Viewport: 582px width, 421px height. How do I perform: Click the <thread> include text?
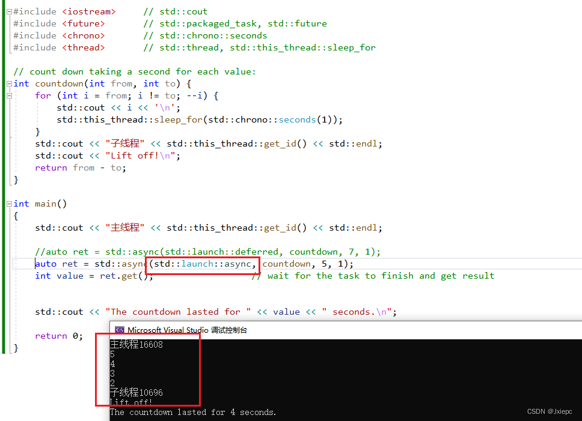pyautogui.click(x=84, y=47)
